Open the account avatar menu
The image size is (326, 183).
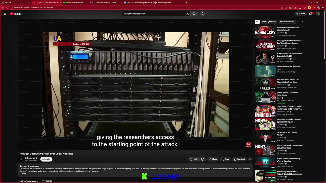(318, 14)
